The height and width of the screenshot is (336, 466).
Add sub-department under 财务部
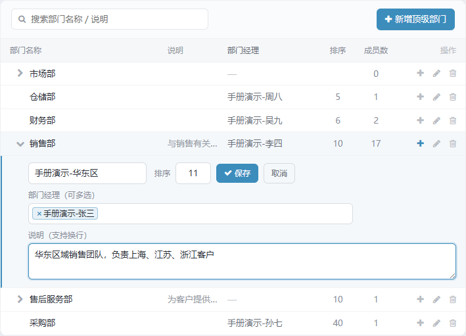tap(420, 120)
